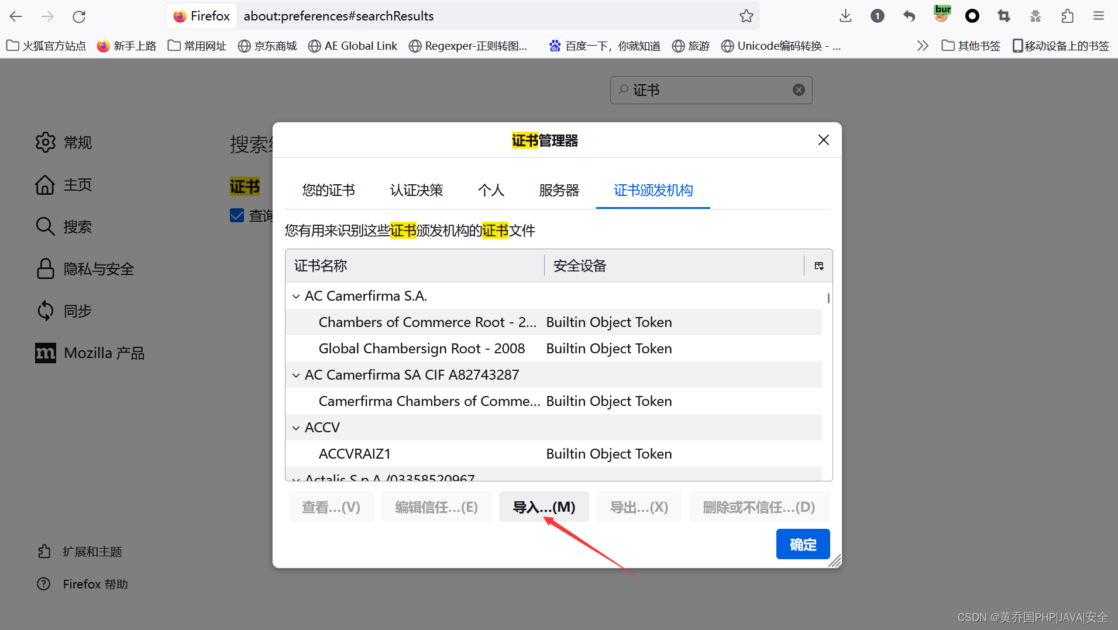Click the 编辑信任…(E) button
1118x630 pixels.
click(x=436, y=507)
